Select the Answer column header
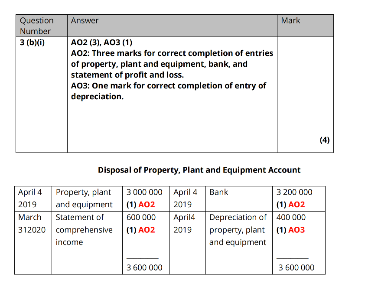 pyautogui.click(x=85, y=20)
